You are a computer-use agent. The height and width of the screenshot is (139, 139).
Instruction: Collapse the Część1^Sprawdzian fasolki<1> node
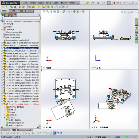2,104
